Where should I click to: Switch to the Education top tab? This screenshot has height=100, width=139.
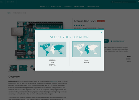pos(11,2)
